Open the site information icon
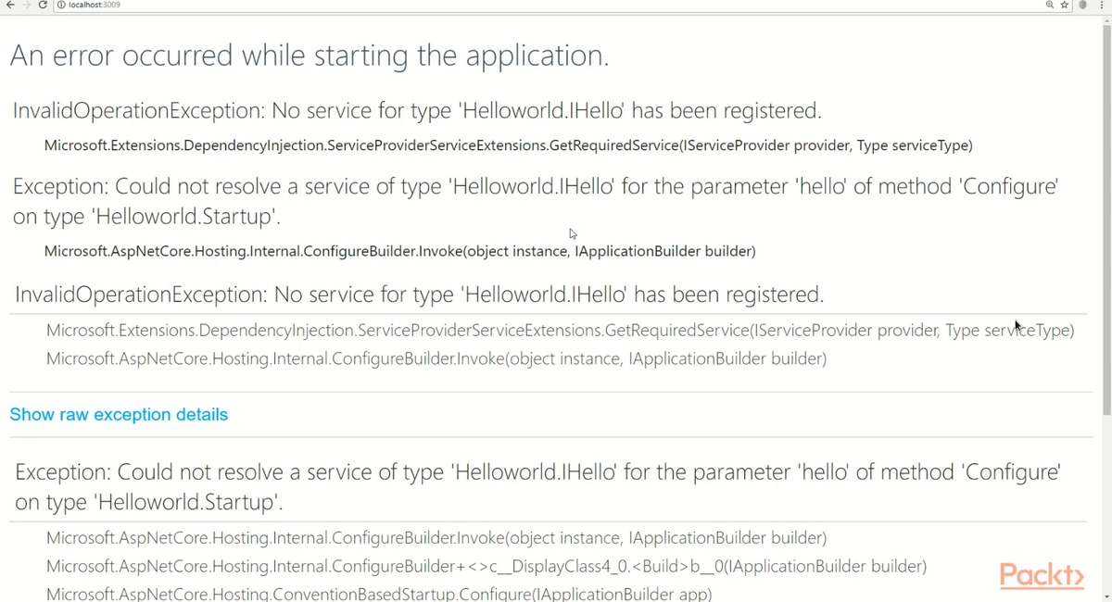 tap(61, 6)
